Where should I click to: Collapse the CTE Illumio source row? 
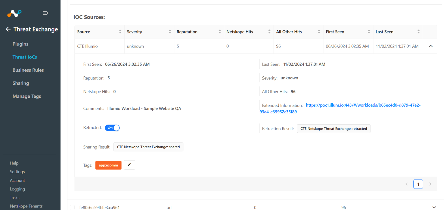pos(431,46)
